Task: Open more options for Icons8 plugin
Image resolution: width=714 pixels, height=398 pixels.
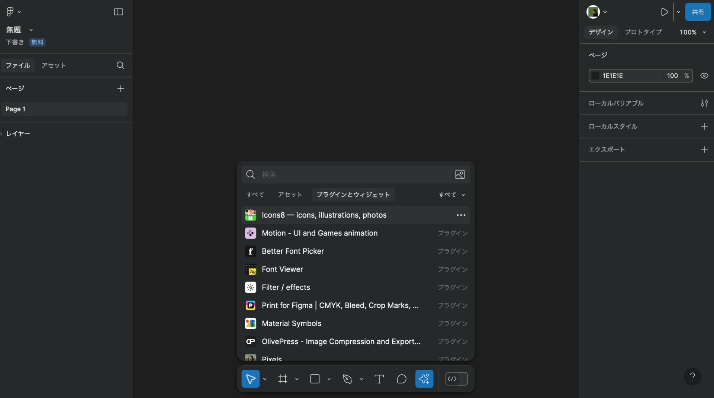Action: click(x=461, y=215)
